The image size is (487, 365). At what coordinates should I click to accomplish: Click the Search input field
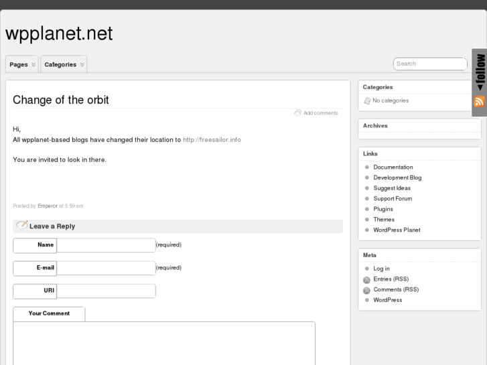[429, 64]
